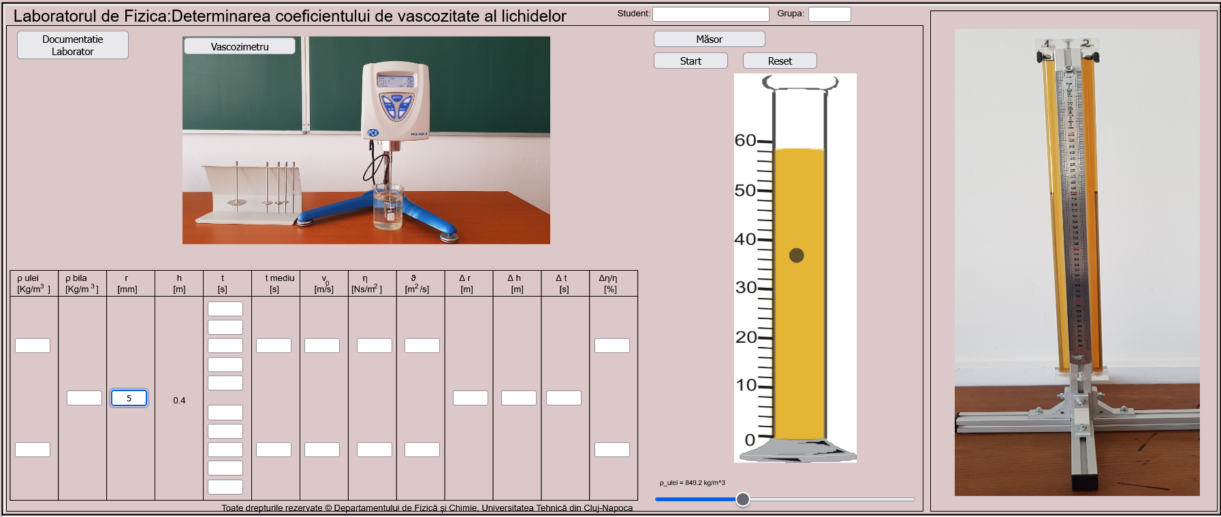Click the Student name input field
The image size is (1221, 517).
pos(710,14)
